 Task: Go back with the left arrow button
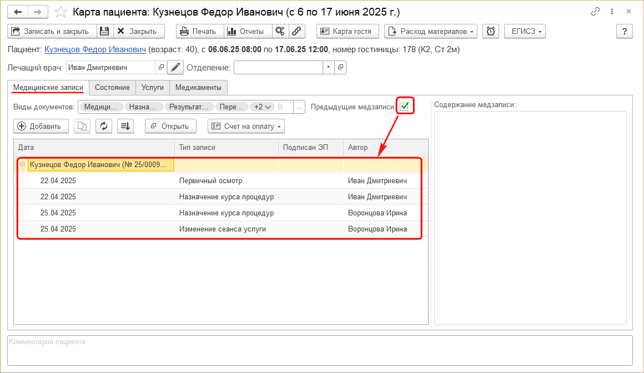18,12
